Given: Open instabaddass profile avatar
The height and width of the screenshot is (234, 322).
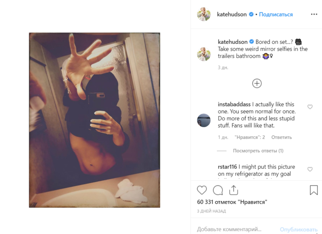Looking at the screenshot, I should pos(204,120).
